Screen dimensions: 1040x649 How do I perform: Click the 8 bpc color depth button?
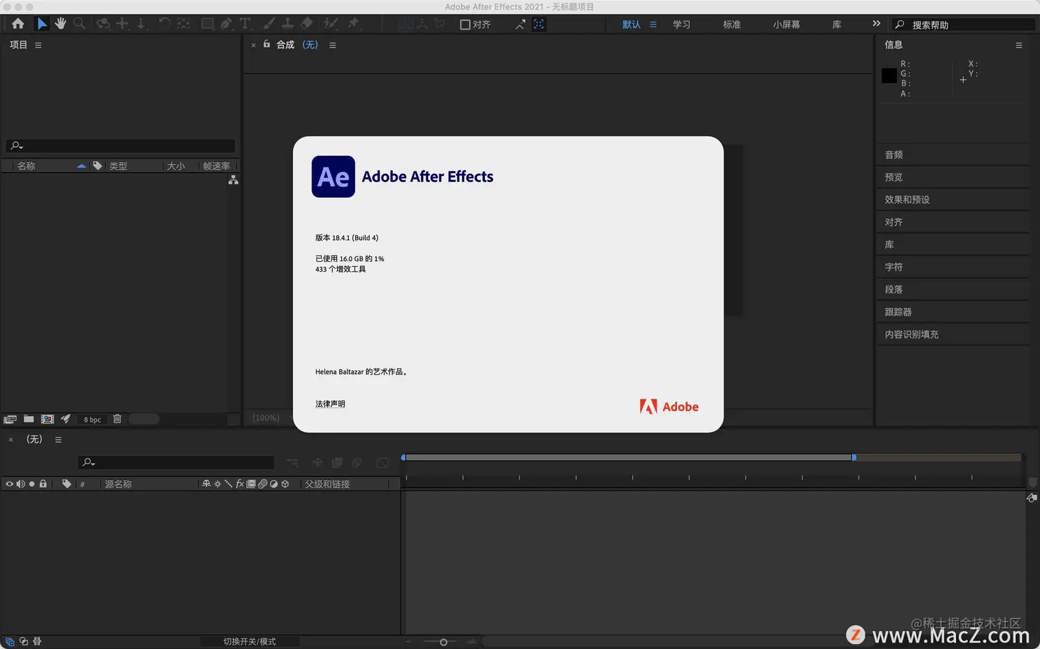click(x=92, y=419)
